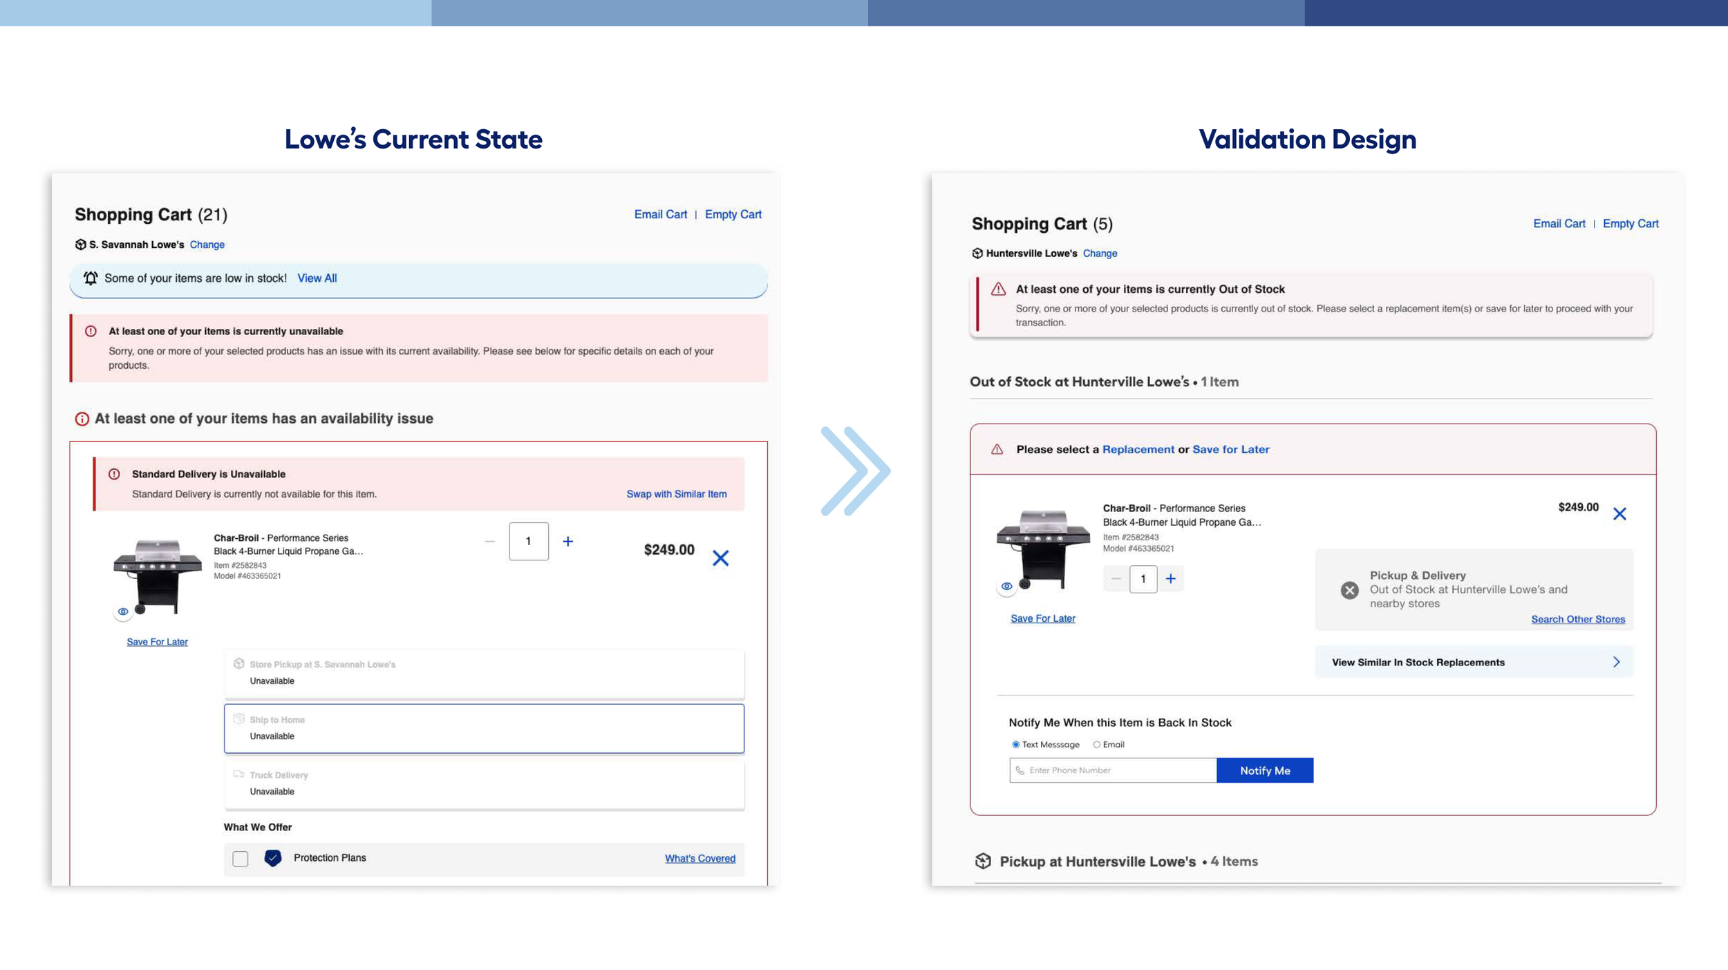
Task: Check the Protection Plans checkbox
Action: pyautogui.click(x=240, y=859)
